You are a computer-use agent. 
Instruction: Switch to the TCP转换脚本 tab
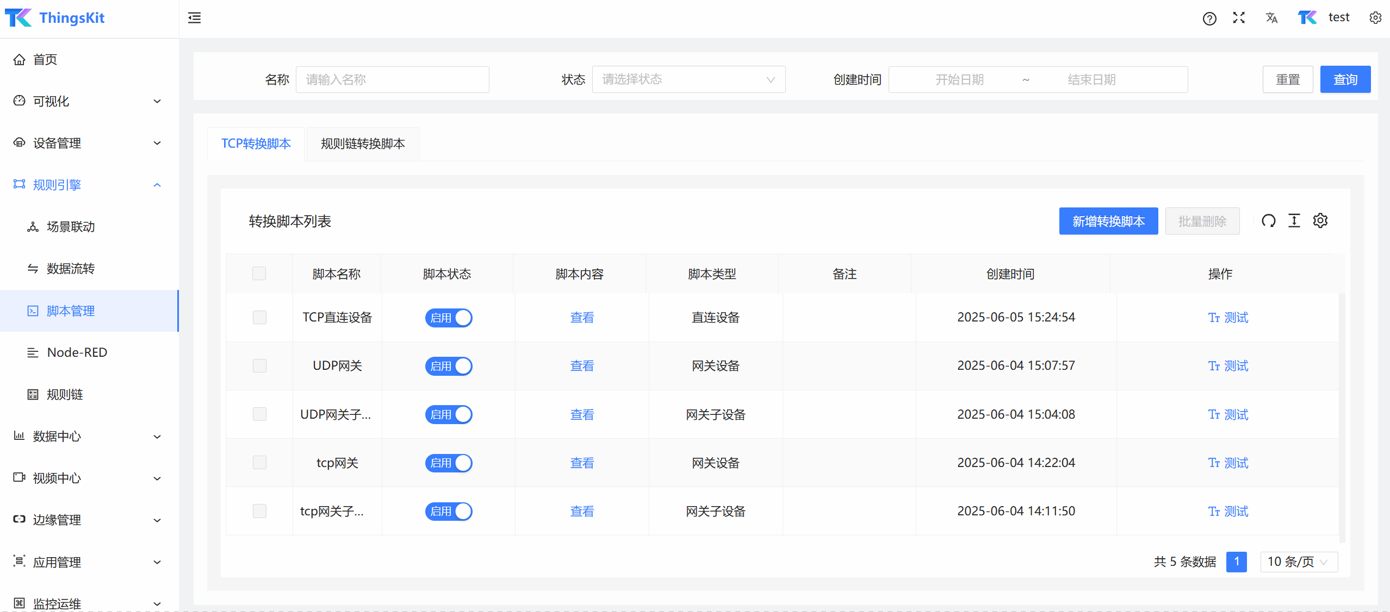point(256,144)
